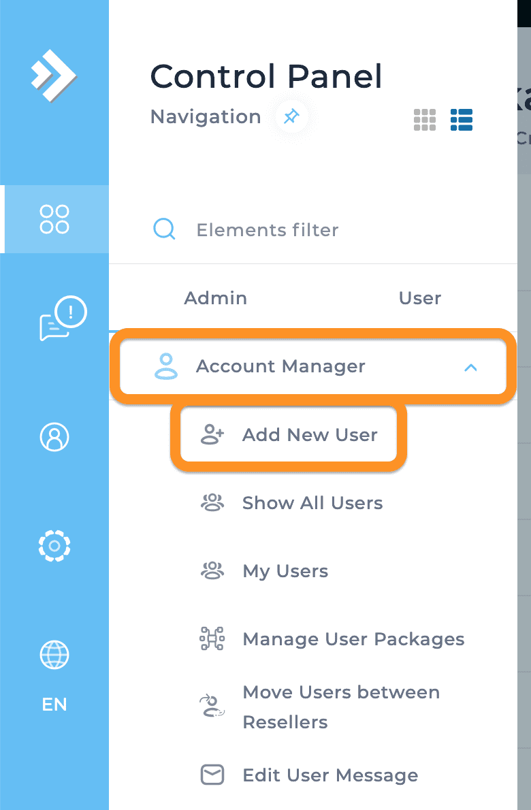Viewport: 531px width, 810px height.
Task: Open the settings gear icon
Action: click(54, 546)
